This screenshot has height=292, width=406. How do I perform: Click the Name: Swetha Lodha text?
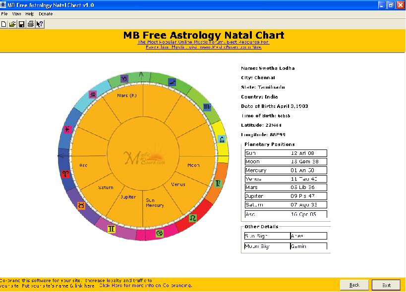(x=268, y=68)
